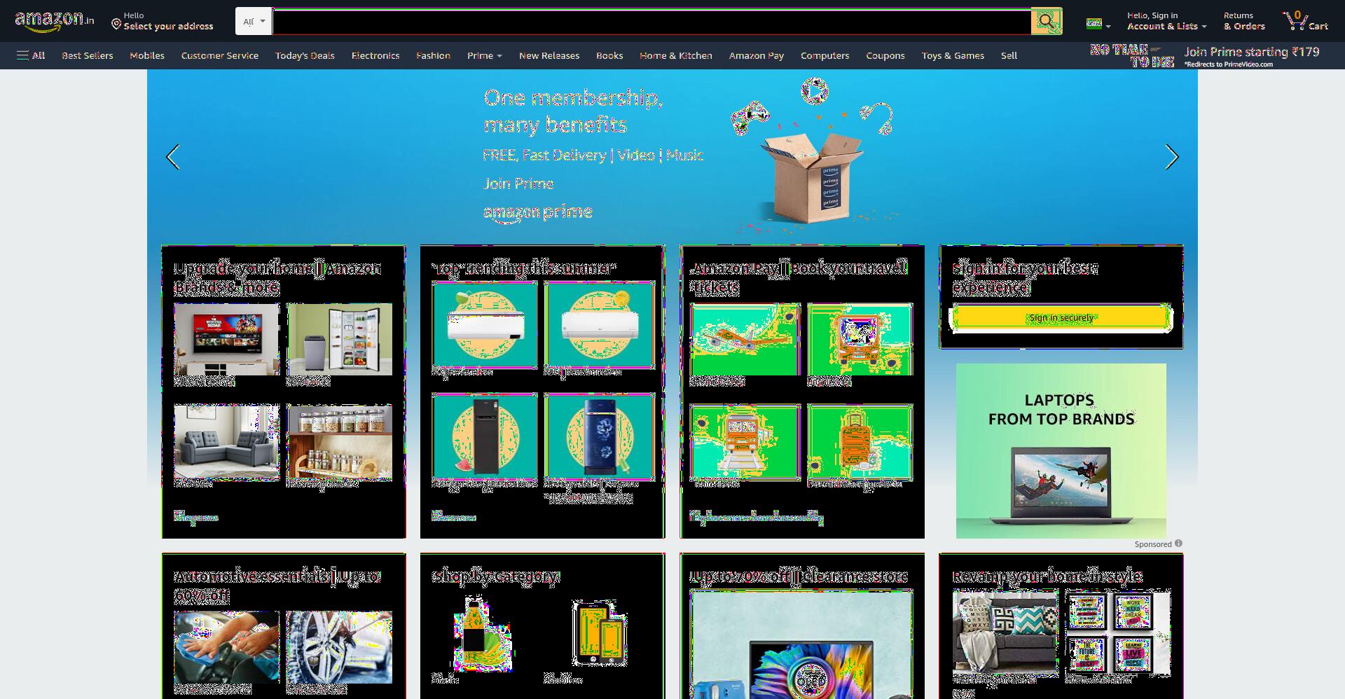Show next banner with right arrow

[x=1171, y=157]
